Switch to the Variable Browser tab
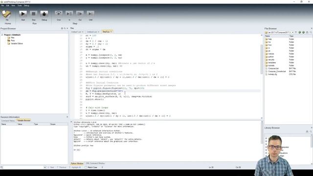Image resolution: width=313 pixels, height=176 pixels. 23,121
